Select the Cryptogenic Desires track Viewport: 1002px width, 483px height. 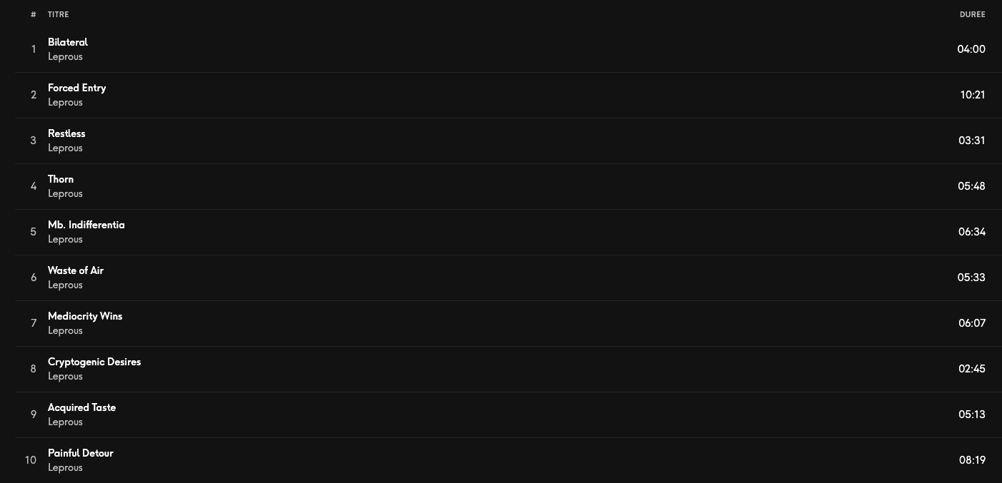click(x=94, y=362)
